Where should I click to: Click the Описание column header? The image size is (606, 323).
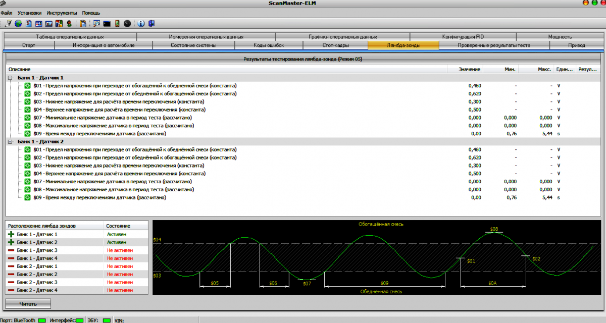pyautogui.click(x=226, y=69)
